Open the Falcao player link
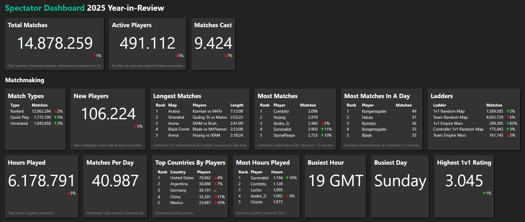This screenshot has width=525, height=222. (367, 117)
